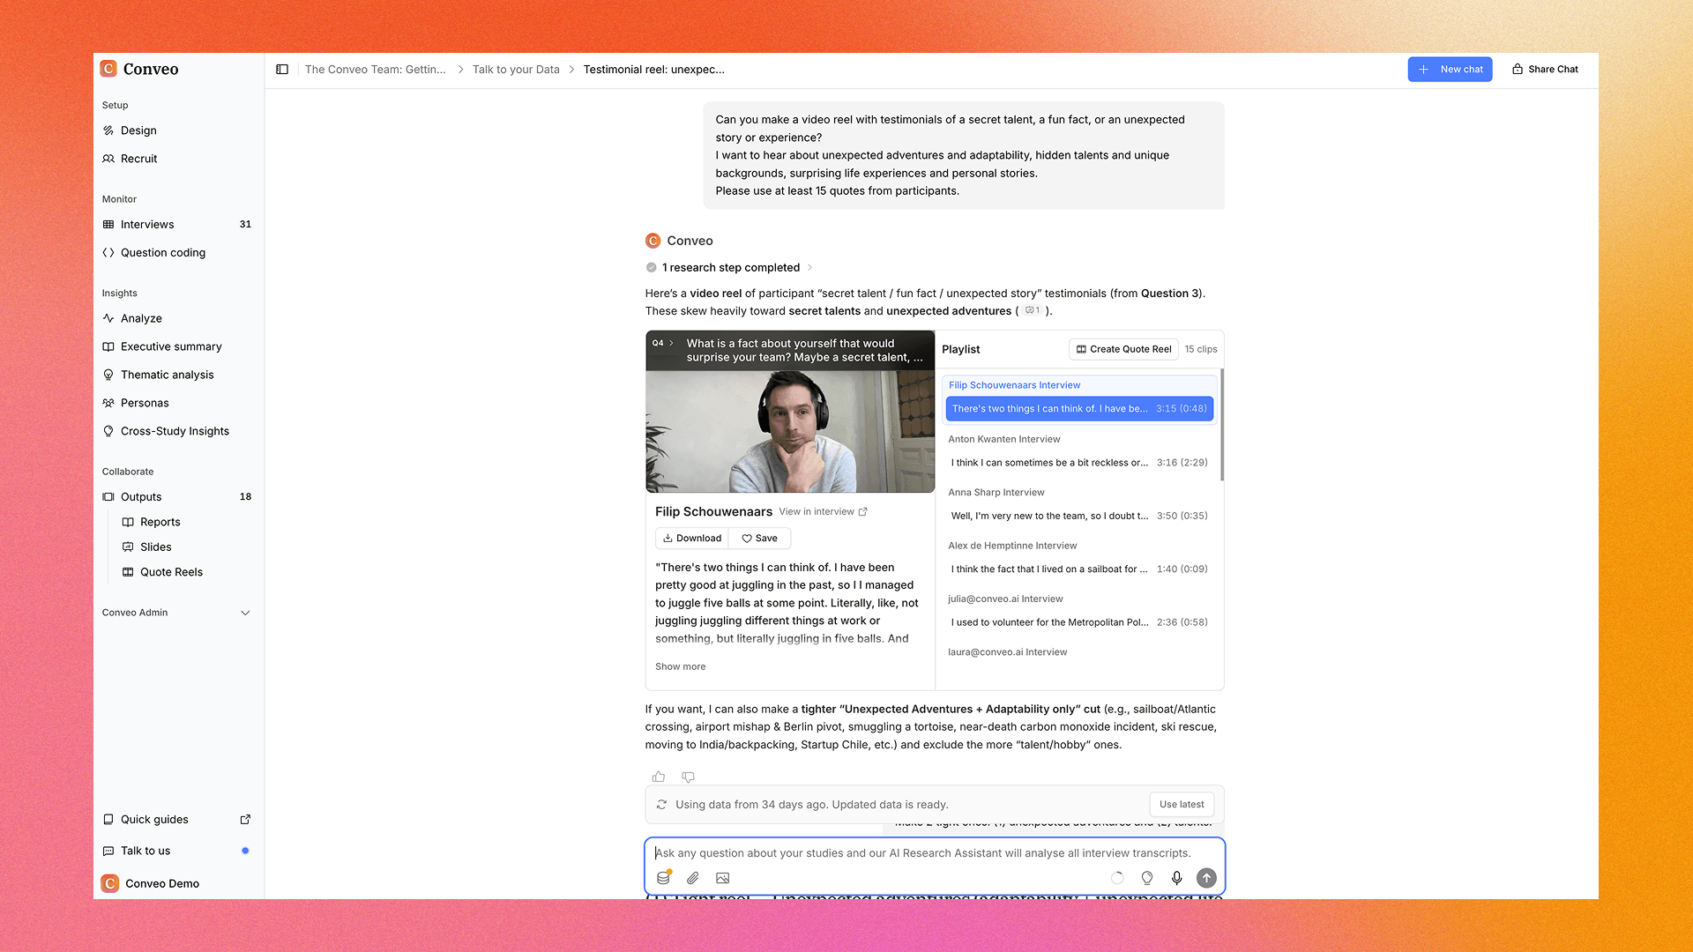
Task: Click the image upload icon in chat box
Action: 723,878
